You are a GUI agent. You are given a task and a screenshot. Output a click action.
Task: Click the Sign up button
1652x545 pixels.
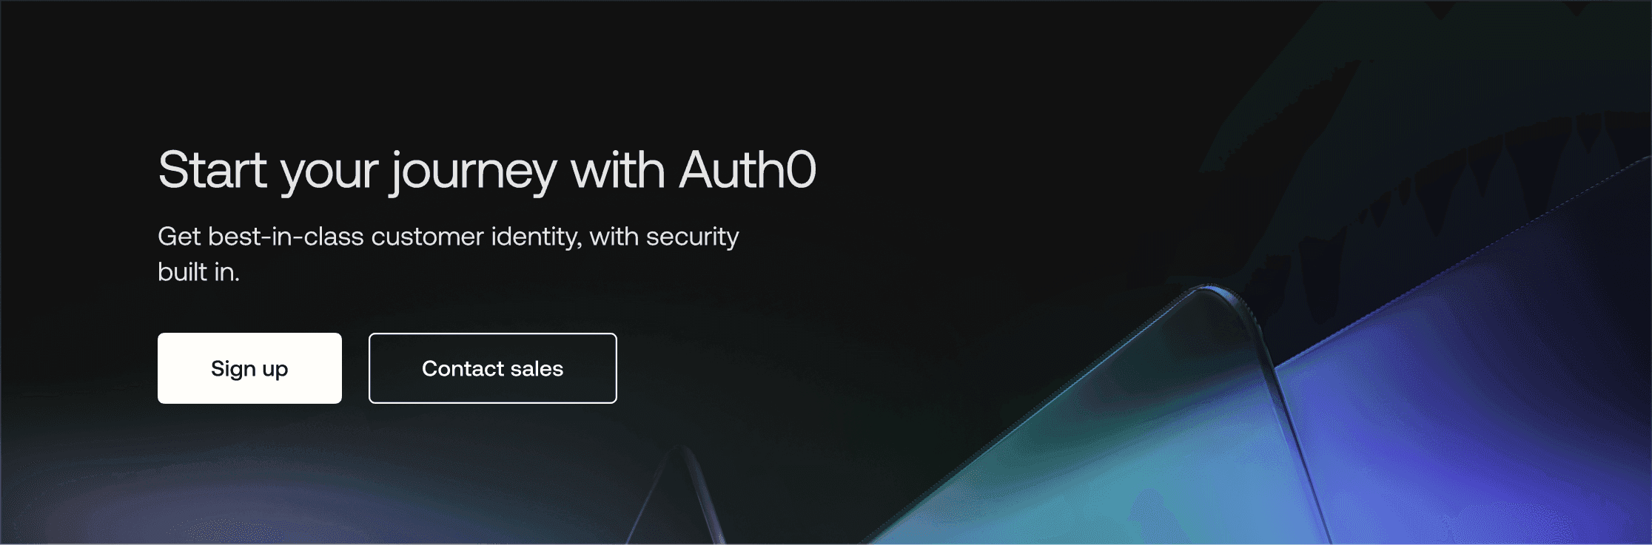pos(249,368)
